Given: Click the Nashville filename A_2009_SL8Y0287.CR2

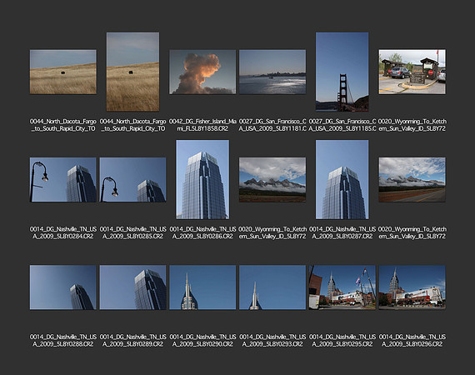Looking at the screenshot, I should click(342, 232).
